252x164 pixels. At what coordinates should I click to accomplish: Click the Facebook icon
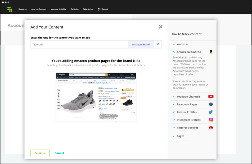click(211, 104)
